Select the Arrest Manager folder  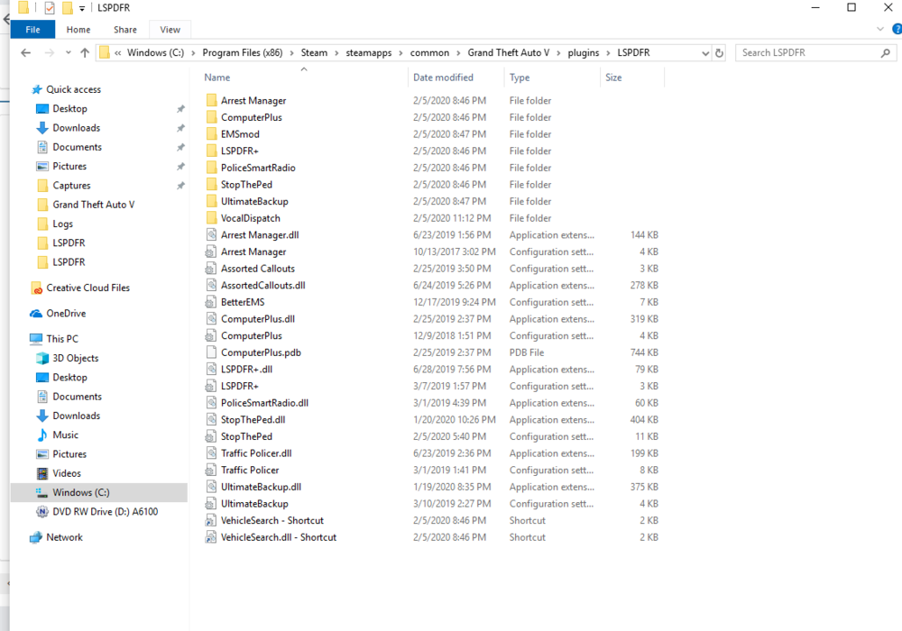(x=253, y=101)
